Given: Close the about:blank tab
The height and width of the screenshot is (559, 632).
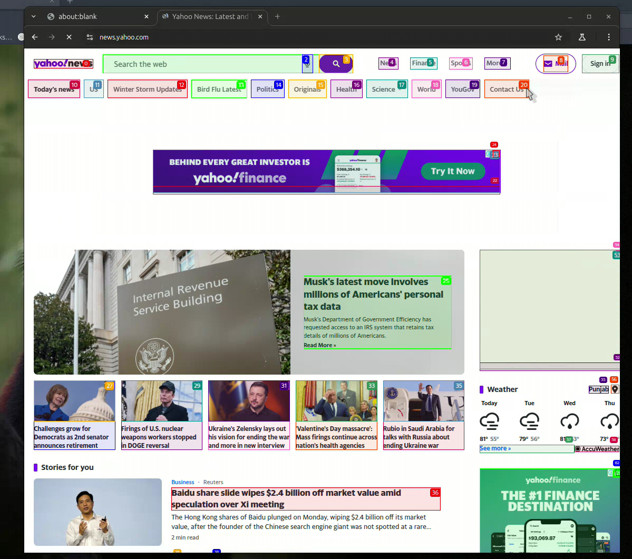Looking at the screenshot, I should [147, 16].
